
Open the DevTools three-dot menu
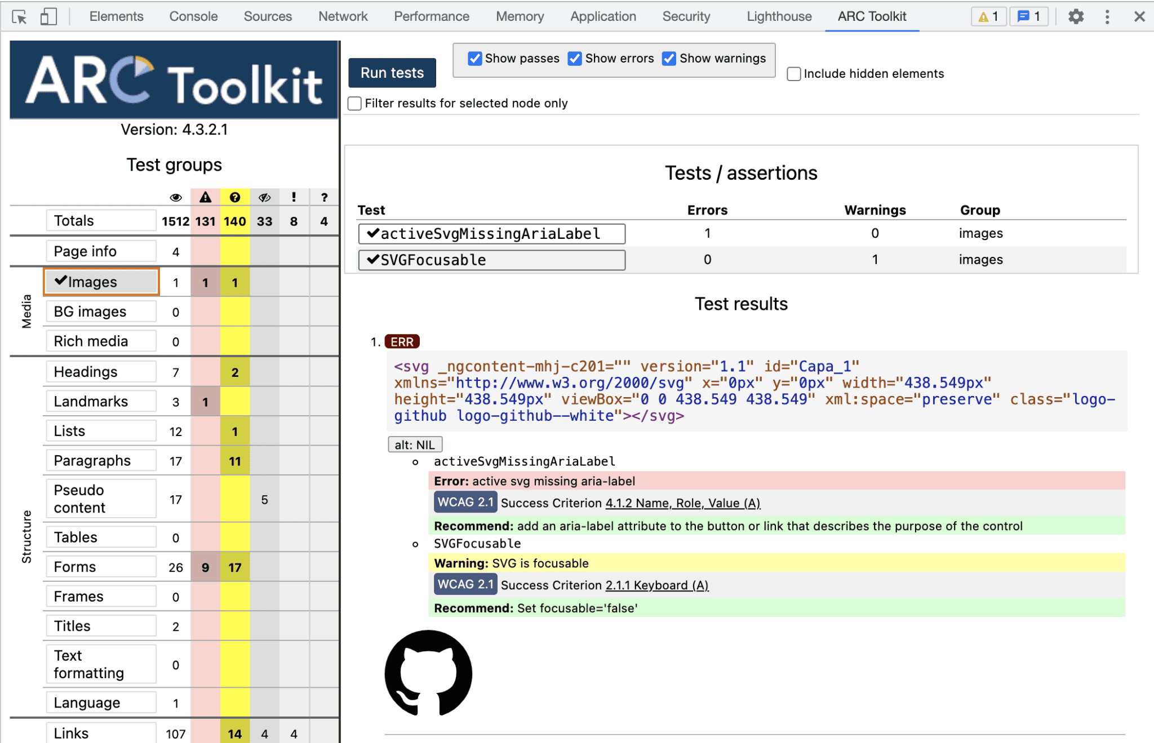pos(1107,17)
